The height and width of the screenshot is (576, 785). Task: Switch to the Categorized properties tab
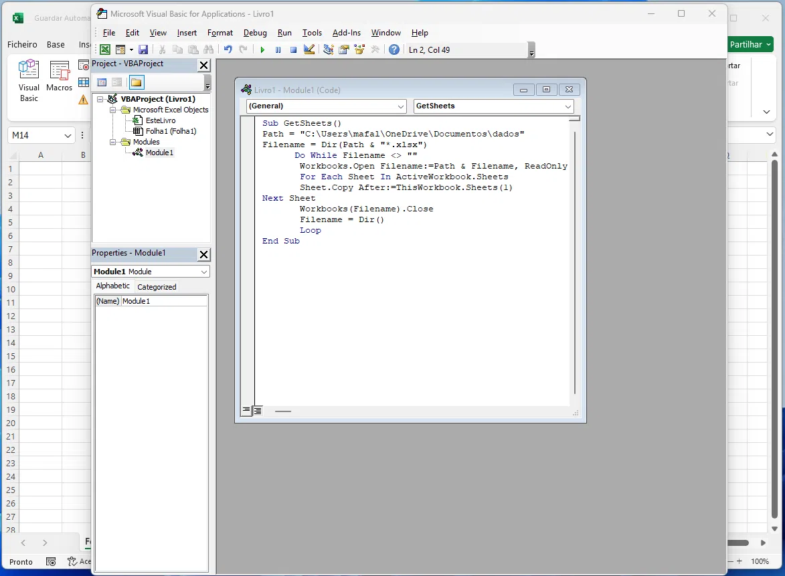[x=157, y=287]
